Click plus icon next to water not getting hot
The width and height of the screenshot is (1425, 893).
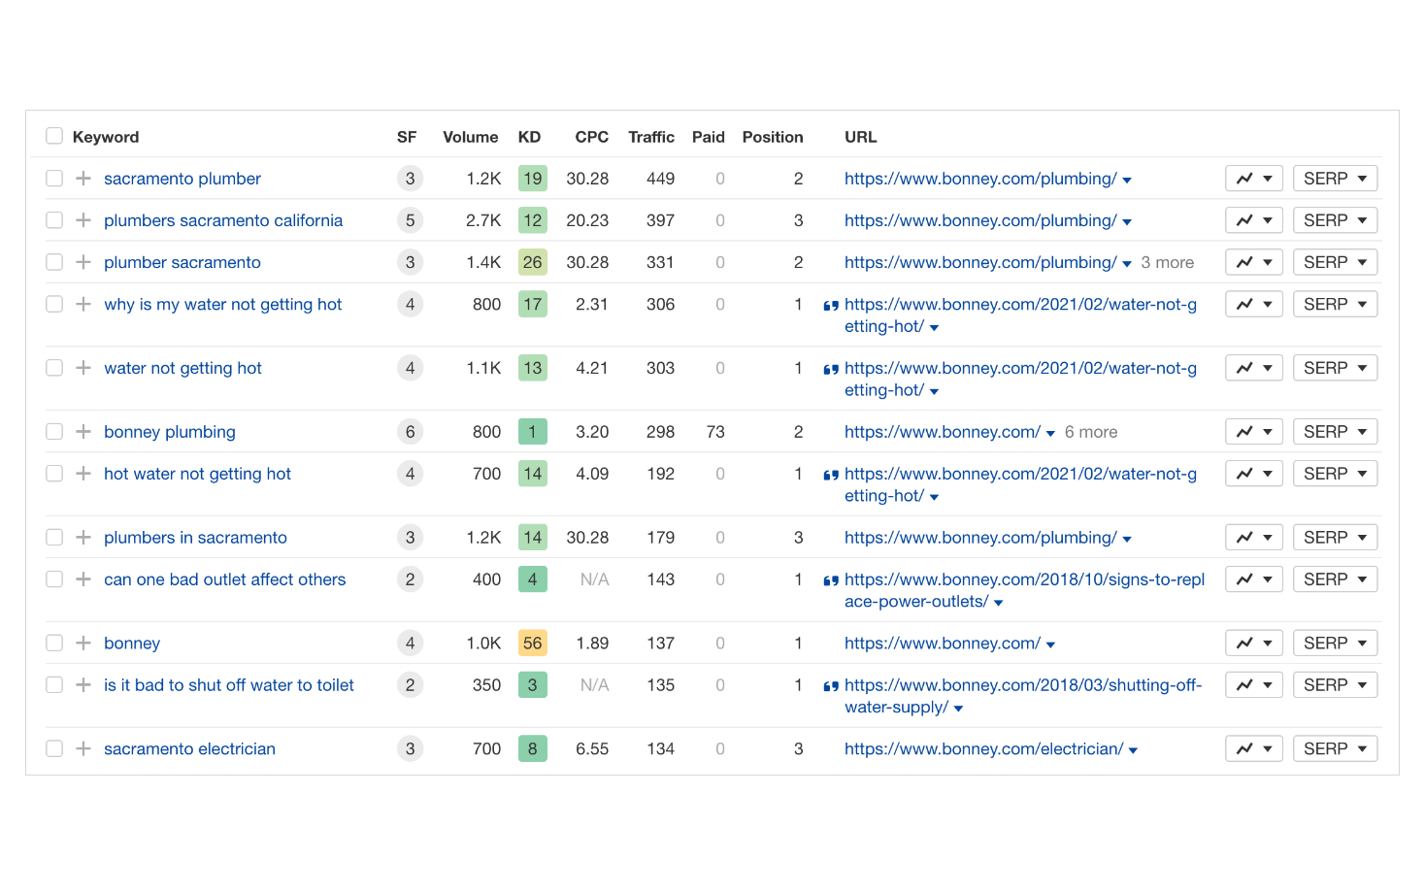83,368
